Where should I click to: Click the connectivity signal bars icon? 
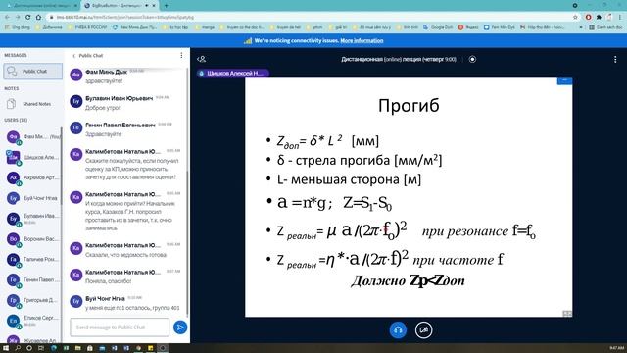(248, 41)
